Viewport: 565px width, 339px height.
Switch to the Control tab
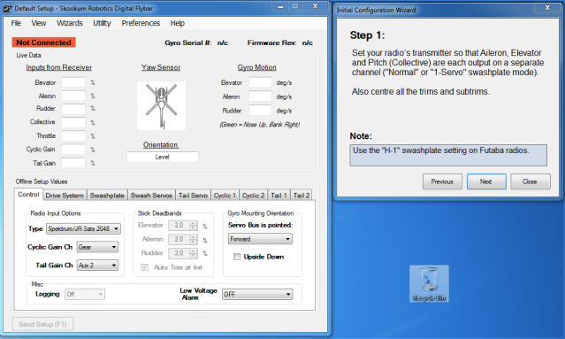tap(28, 194)
